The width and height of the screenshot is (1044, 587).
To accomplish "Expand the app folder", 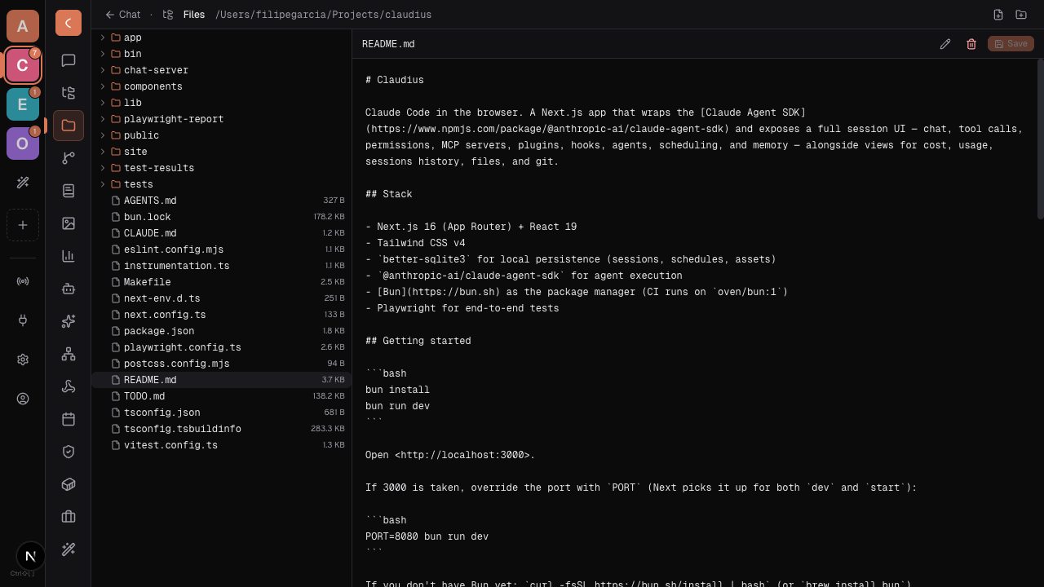I will click(222, 38).
